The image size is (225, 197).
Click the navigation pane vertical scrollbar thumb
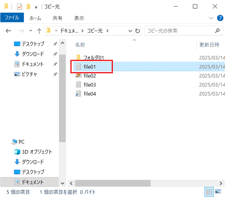[63, 98]
